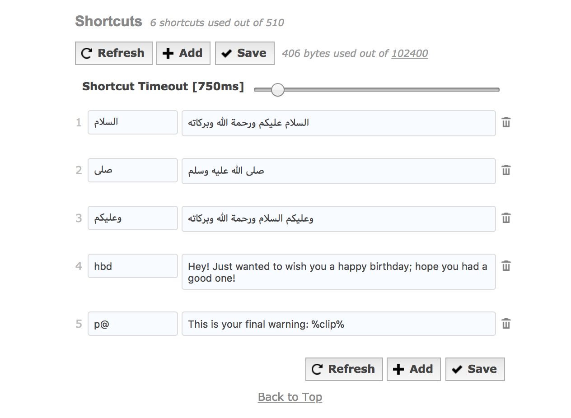Delete shortcut row 2 with trash icon
Viewport: 571px width, 418px height.
coord(506,170)
